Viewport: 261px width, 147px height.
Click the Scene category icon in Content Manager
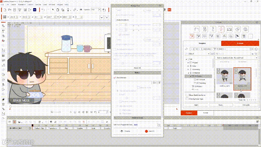pyautogui.click(x=229, y=29)
